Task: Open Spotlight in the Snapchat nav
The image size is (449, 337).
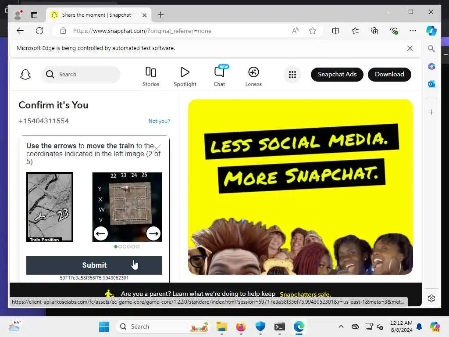Action: [185, 76]
